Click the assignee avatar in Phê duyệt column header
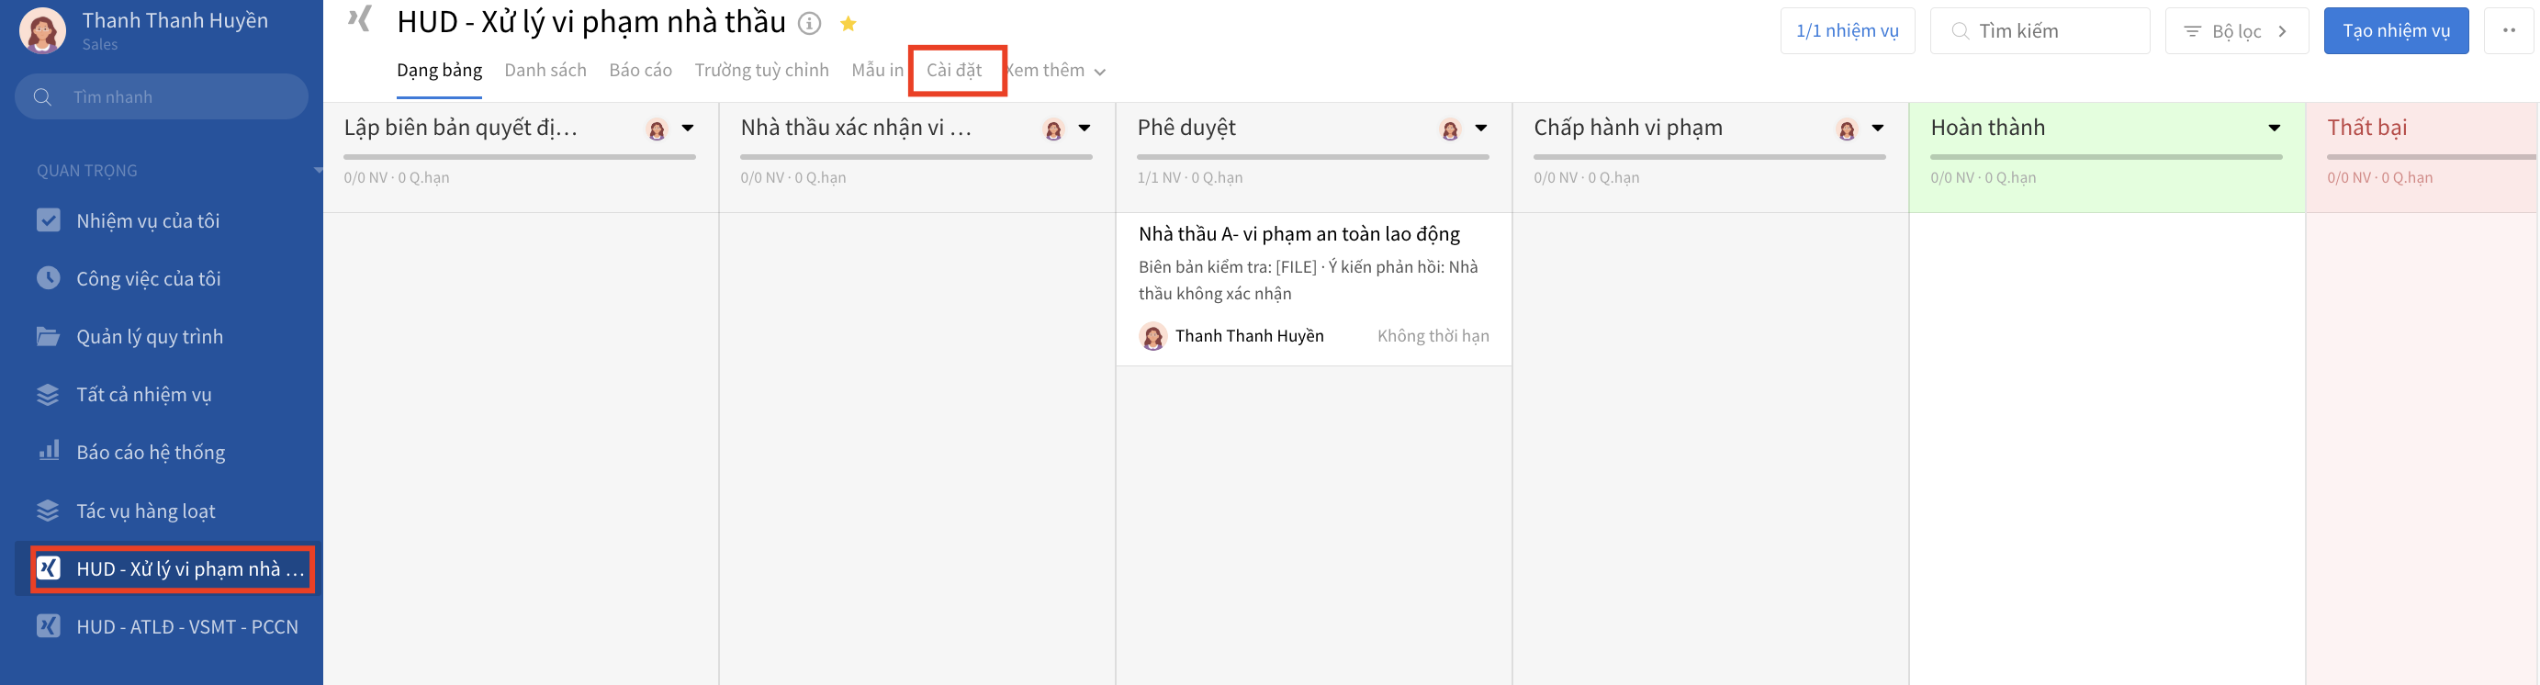This screenshot has height=685, width=2540. (1449, 129)
